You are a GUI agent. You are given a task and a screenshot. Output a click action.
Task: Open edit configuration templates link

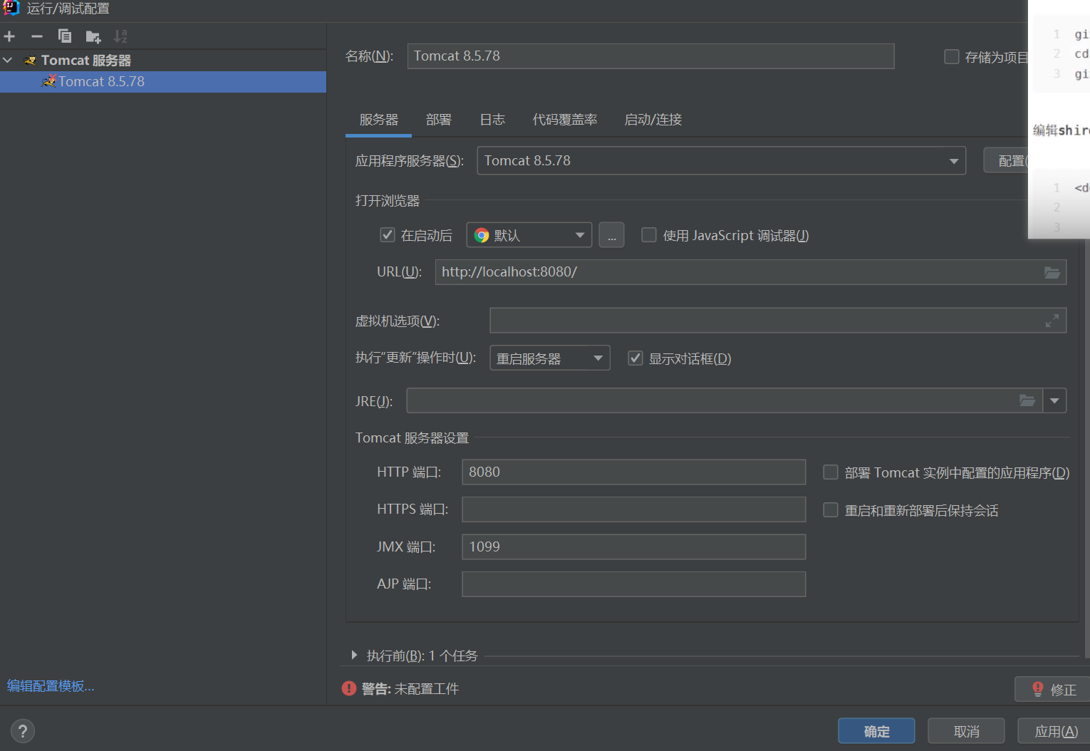pyautogui.click(x=51, y=685)
